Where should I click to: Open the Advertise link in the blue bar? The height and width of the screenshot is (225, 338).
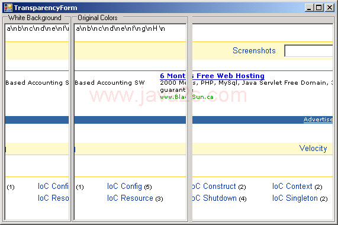coord(318,120)
